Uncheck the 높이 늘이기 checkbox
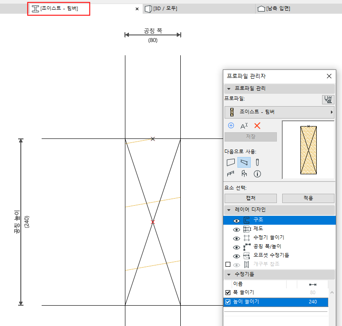 (x=228, y=302)
